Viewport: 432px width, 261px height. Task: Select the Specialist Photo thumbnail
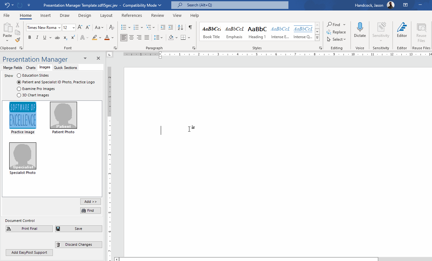coord(23,156)
